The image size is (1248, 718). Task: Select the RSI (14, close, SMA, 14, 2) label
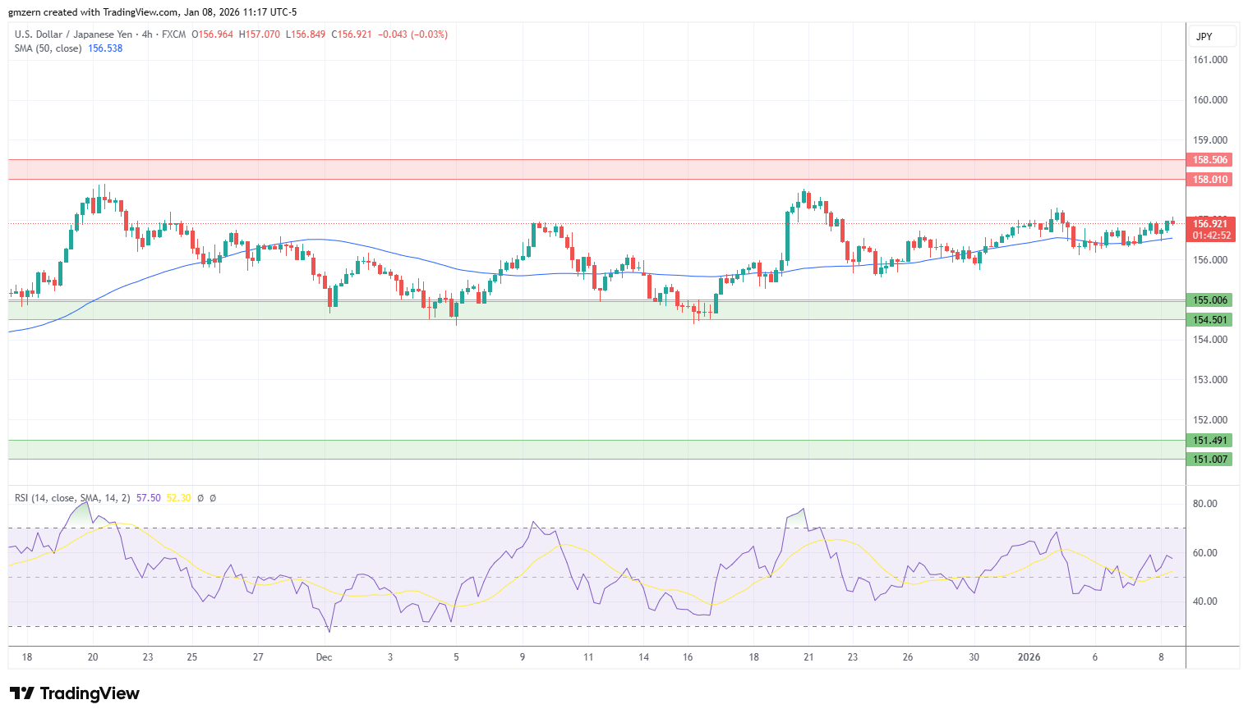tap(72, 498)
